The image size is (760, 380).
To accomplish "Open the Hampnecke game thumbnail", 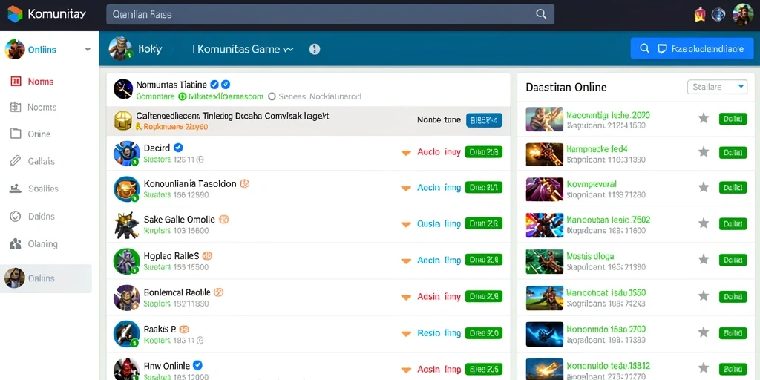I will pos(544,154).
